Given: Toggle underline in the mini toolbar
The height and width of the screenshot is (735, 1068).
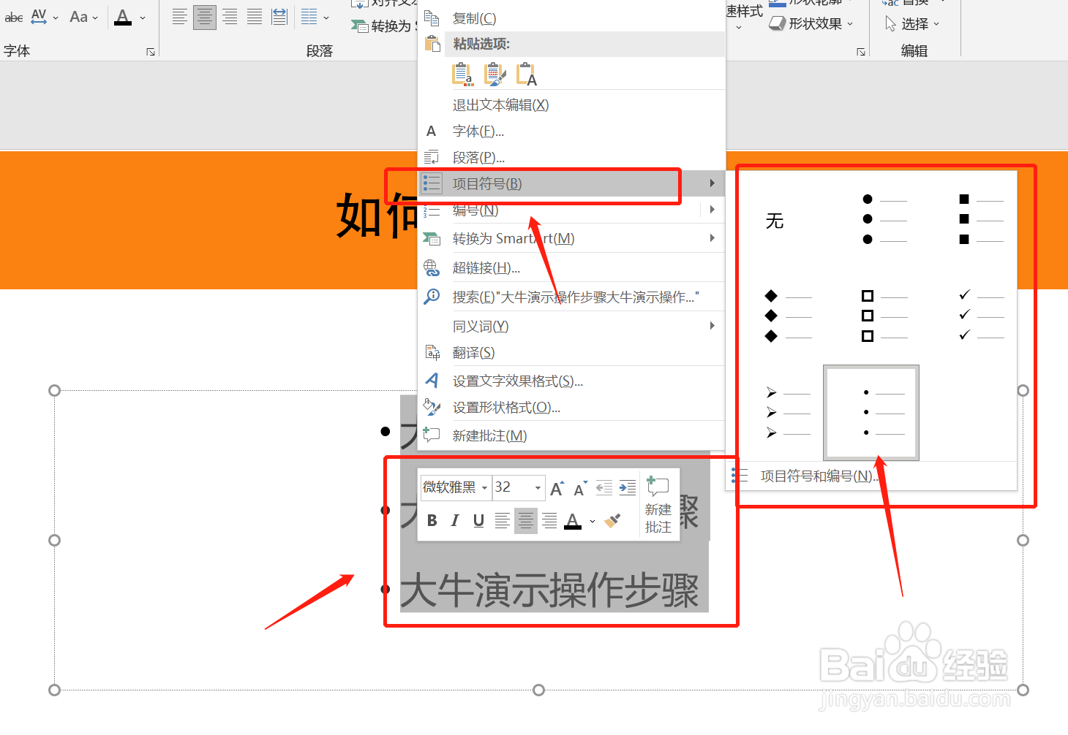Looking at the screenshot, I should 478,521.
